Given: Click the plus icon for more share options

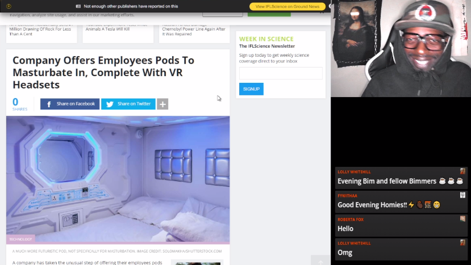Looking at the screenshot, I should (162, 104).
